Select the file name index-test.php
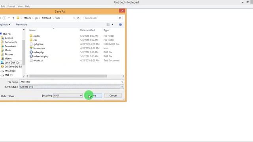The width and height of the screenshot is (253, 142). 41,56
